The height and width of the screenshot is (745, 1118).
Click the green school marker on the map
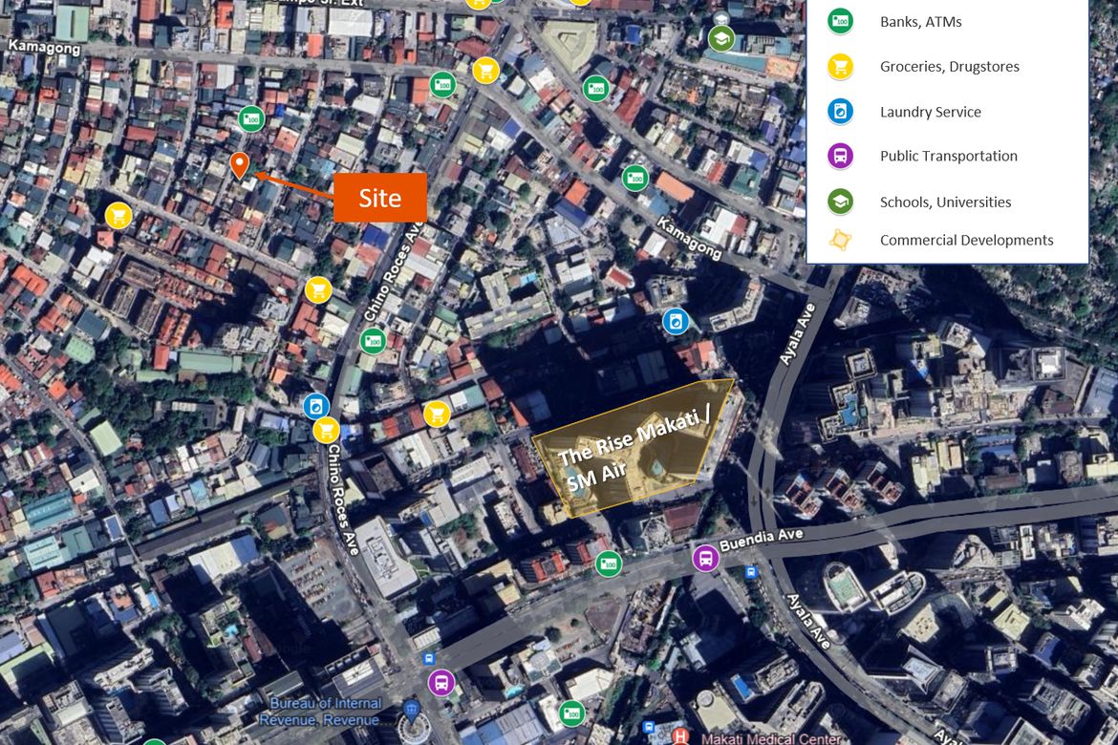721,38
